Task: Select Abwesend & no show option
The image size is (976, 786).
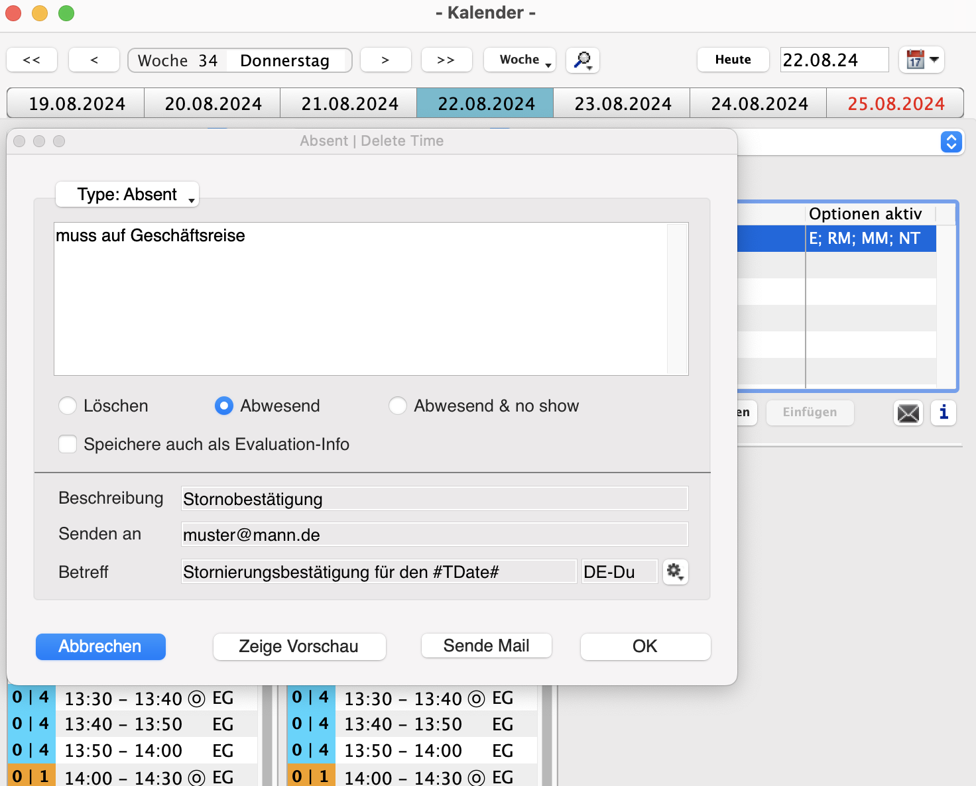Action: click(398, 406)
